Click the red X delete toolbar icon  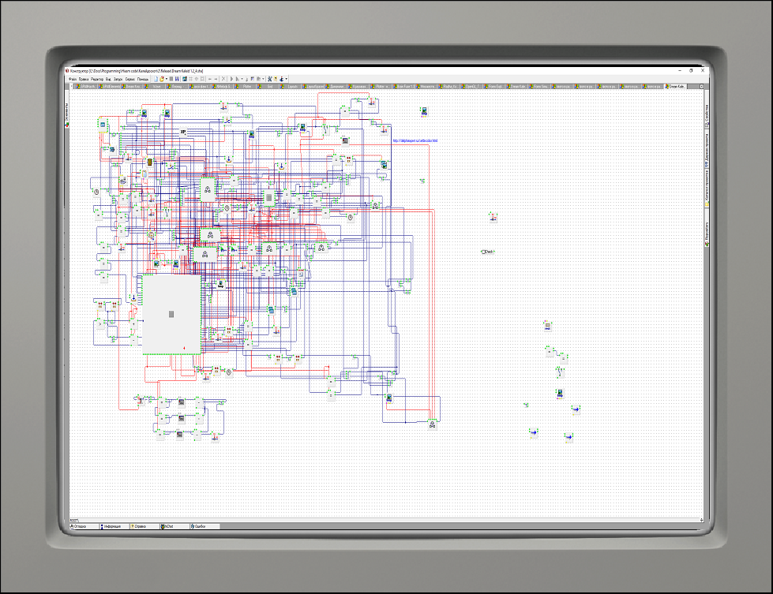[223, 79]
